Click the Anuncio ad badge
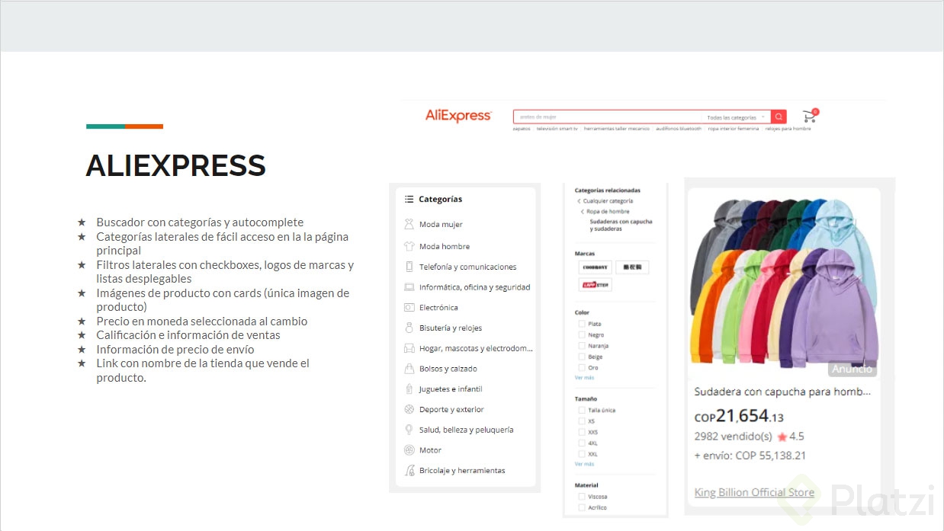944x531 pixels. coord(852,369)
